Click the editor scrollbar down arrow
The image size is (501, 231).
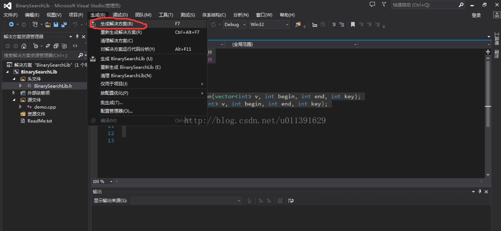tap(488, 175)
